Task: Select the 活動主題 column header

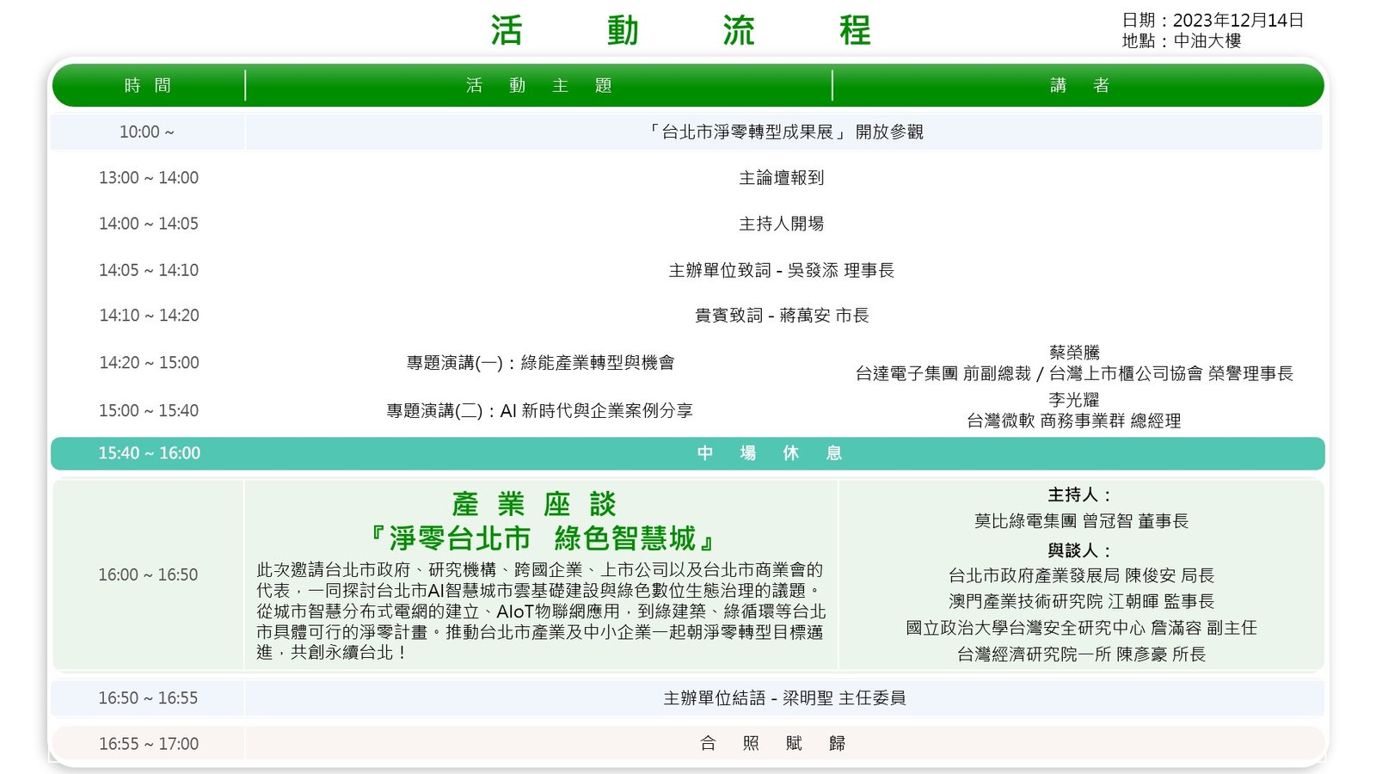Action: pos(538,86)
